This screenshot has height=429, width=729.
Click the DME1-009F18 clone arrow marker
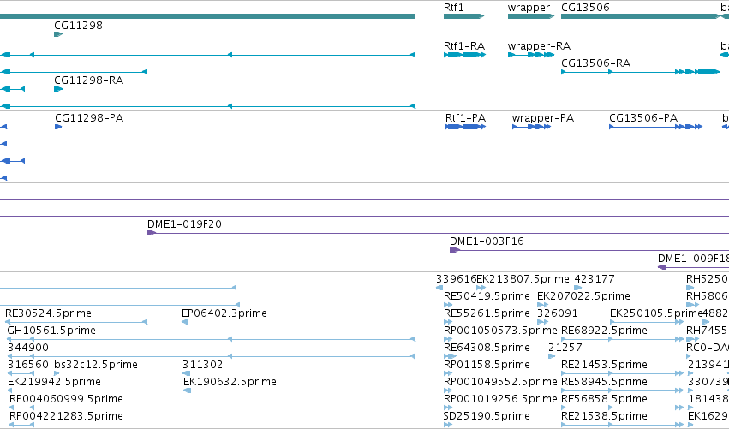click(662, 267)
